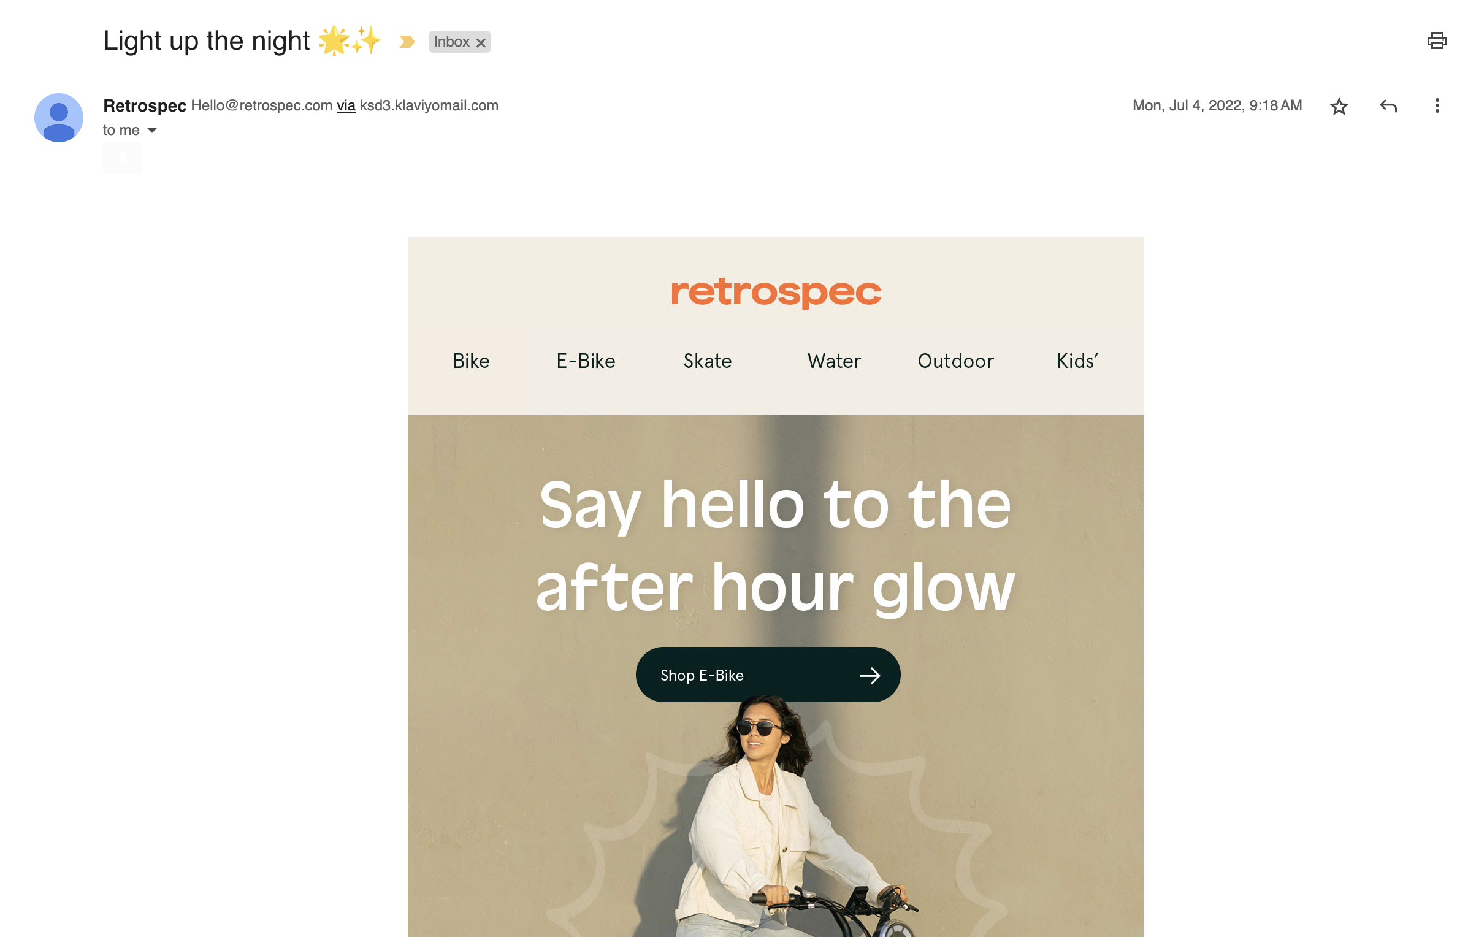Screen dimensions: 1468x937
Task: Toggle the yellow importance marker
Action: coord(407,42)
